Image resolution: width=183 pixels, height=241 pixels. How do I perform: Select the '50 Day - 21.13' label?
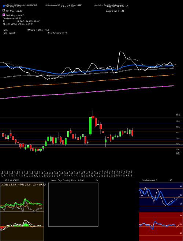(x=14, y=11)
